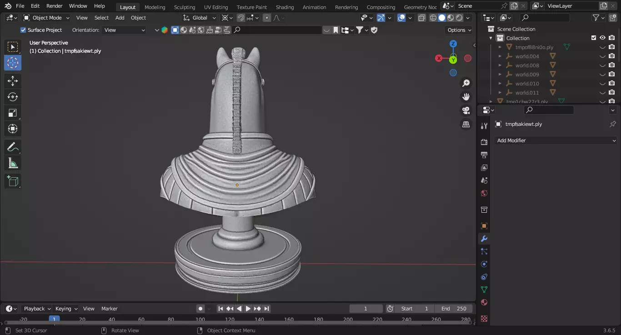
Task: Open the Object Constraints properties tab
Action: pyautogui.click(x=484, y=277)
